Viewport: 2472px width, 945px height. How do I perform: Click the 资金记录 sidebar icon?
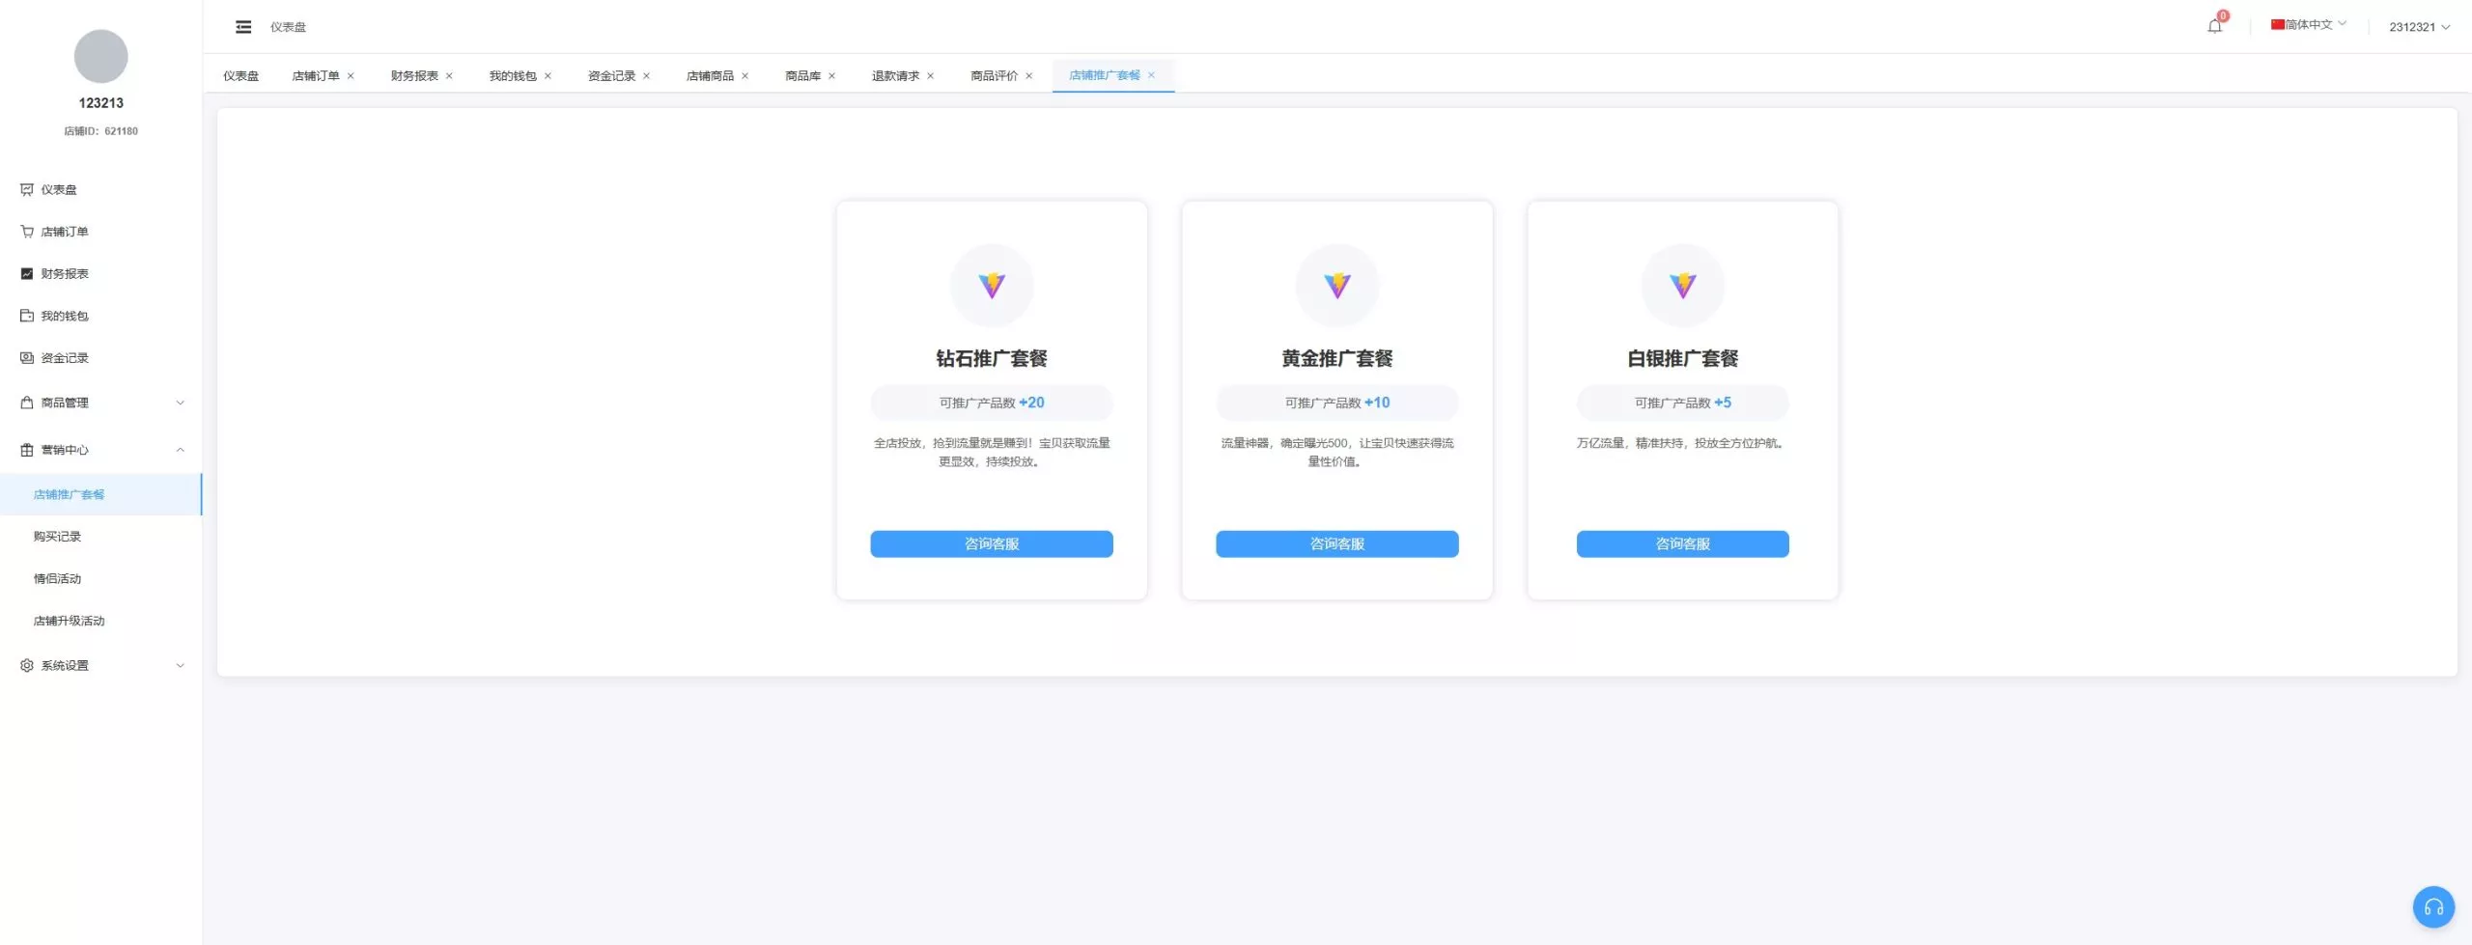(27, 358)
